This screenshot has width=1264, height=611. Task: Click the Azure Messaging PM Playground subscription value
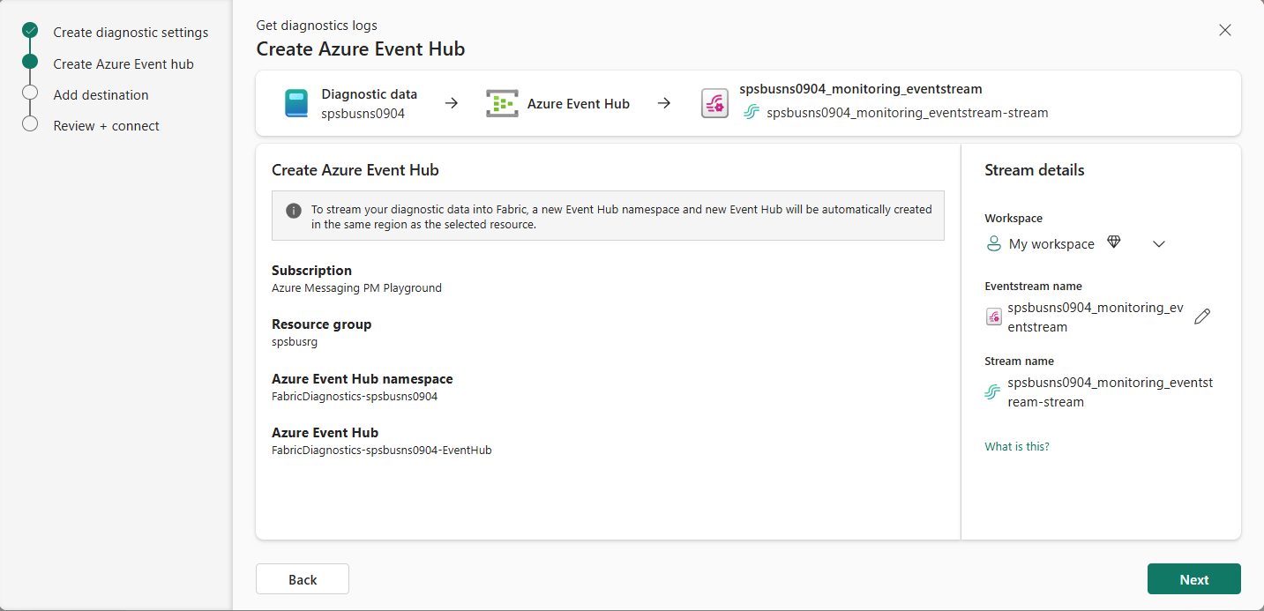356,288
